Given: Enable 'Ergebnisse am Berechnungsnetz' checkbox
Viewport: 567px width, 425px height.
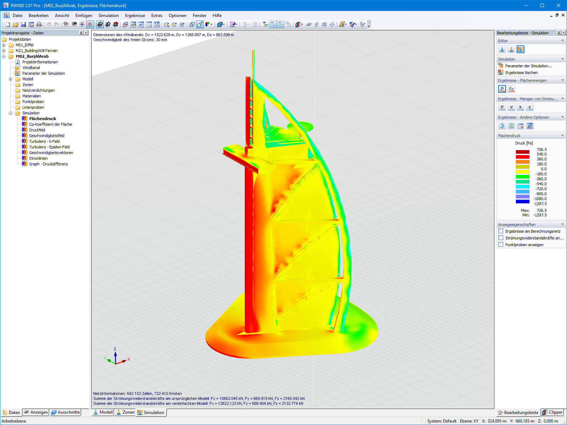Looking at the screenshot, I should point(501,231).
